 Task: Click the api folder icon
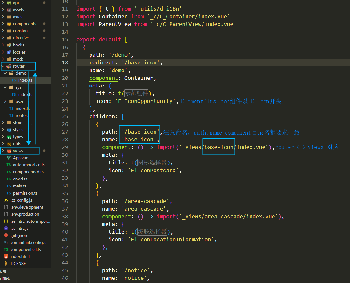(x=9, y=3)
